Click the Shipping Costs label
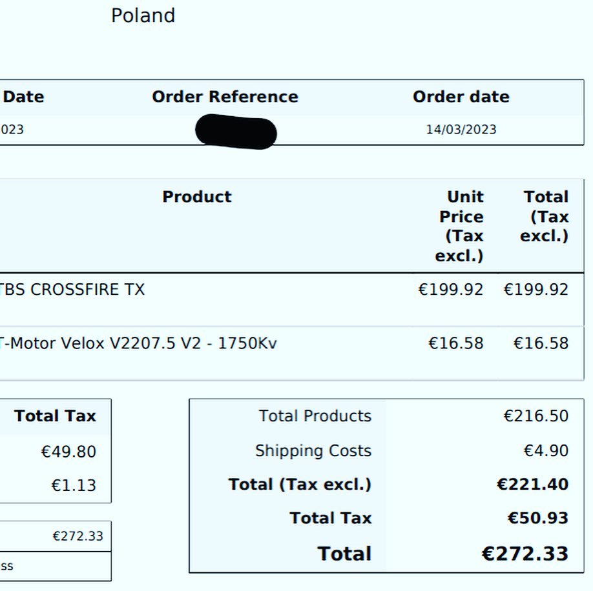The height and width of the screenshot is (591, 593). click(x=313, y=451)
